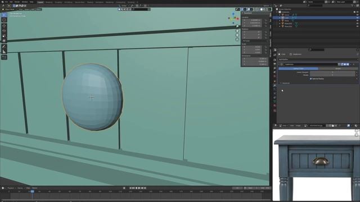
Task: Jump to the timeline start frame
Action: [x=130, y=188]
